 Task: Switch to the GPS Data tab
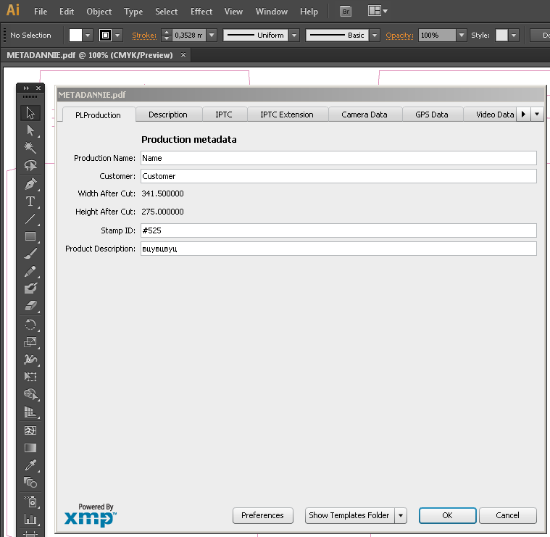[x=432, y=115]
